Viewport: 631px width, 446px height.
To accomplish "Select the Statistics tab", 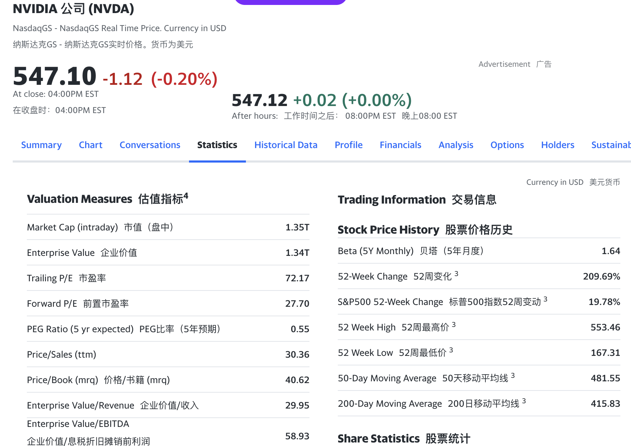I will [217, 145].
